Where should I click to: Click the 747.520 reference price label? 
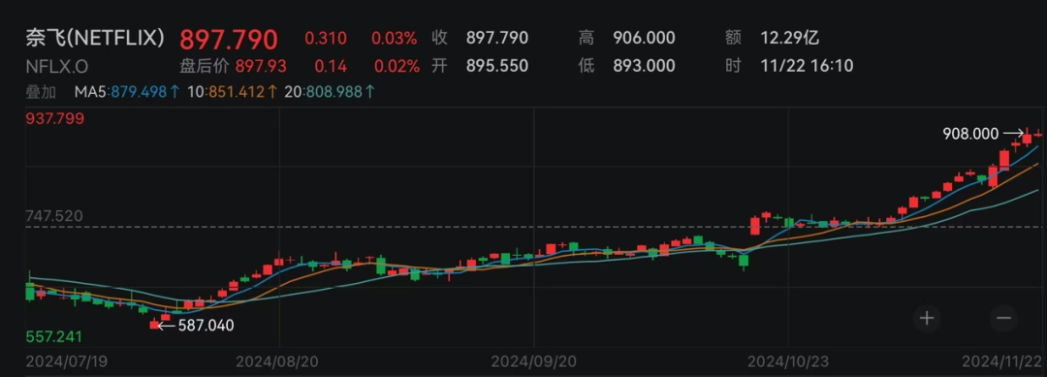[53, 216]
